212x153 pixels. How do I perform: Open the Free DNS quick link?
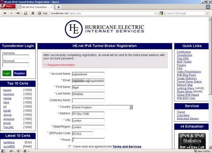[x=183, y=59]
